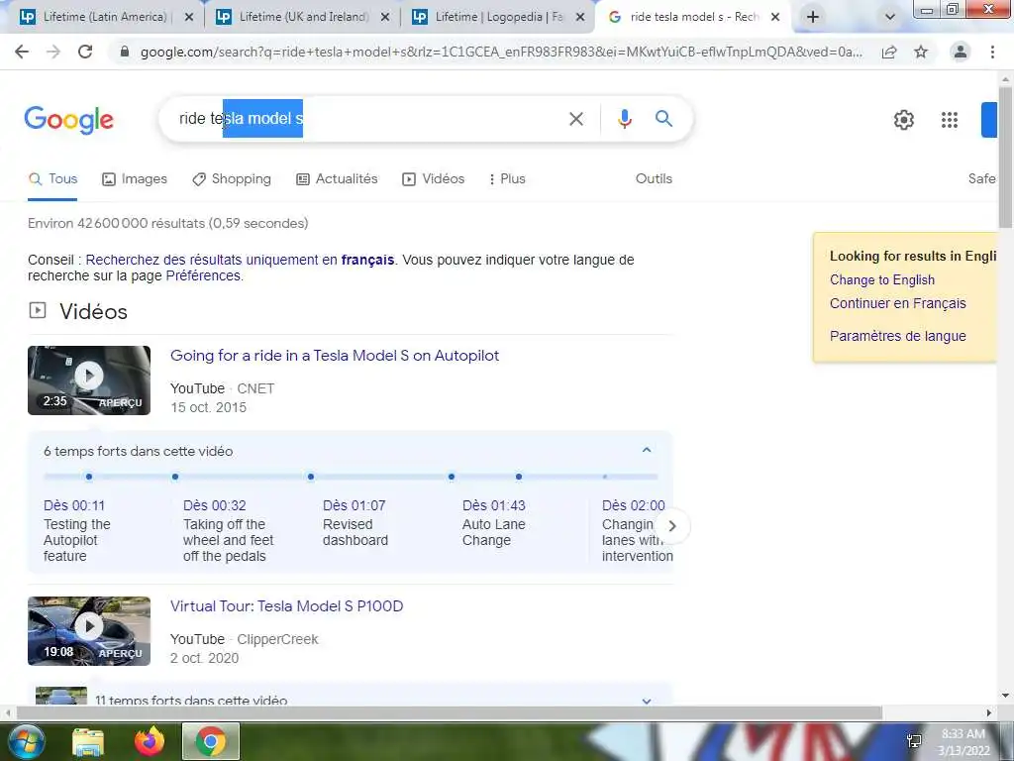Viewport: 1014px width, 761px height.
Task: Switch to Lifetime (UK and Ireland) tab
Action: pos(303,17)
